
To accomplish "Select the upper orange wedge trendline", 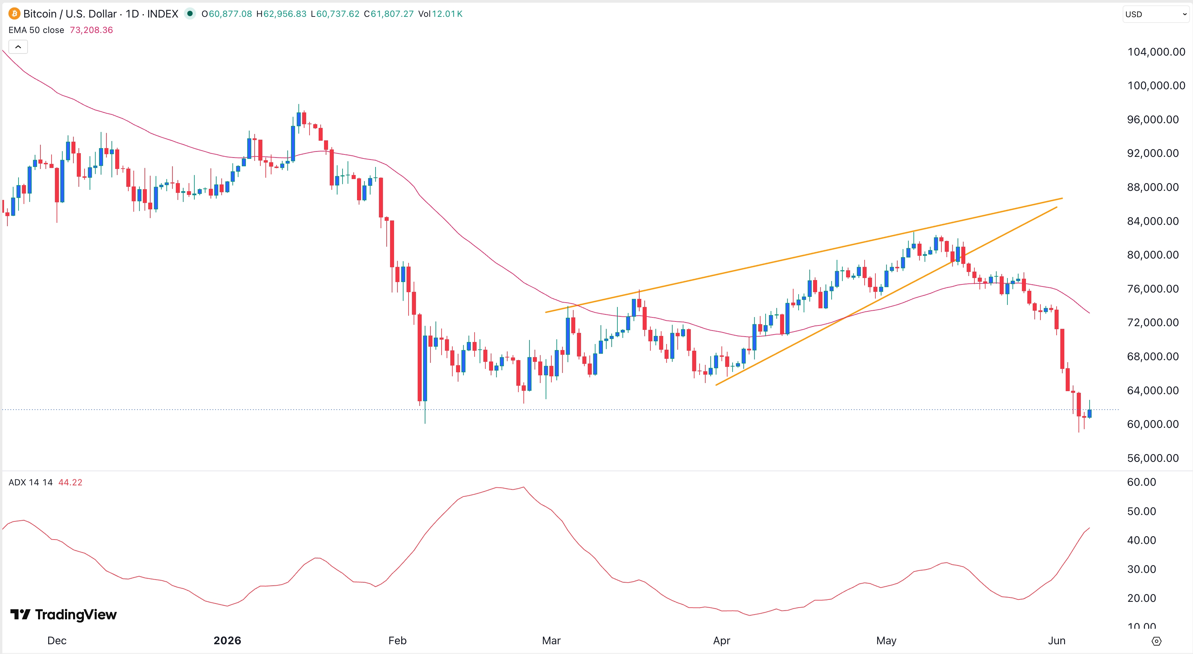I will pyautogui.click(x=804, y=255).
